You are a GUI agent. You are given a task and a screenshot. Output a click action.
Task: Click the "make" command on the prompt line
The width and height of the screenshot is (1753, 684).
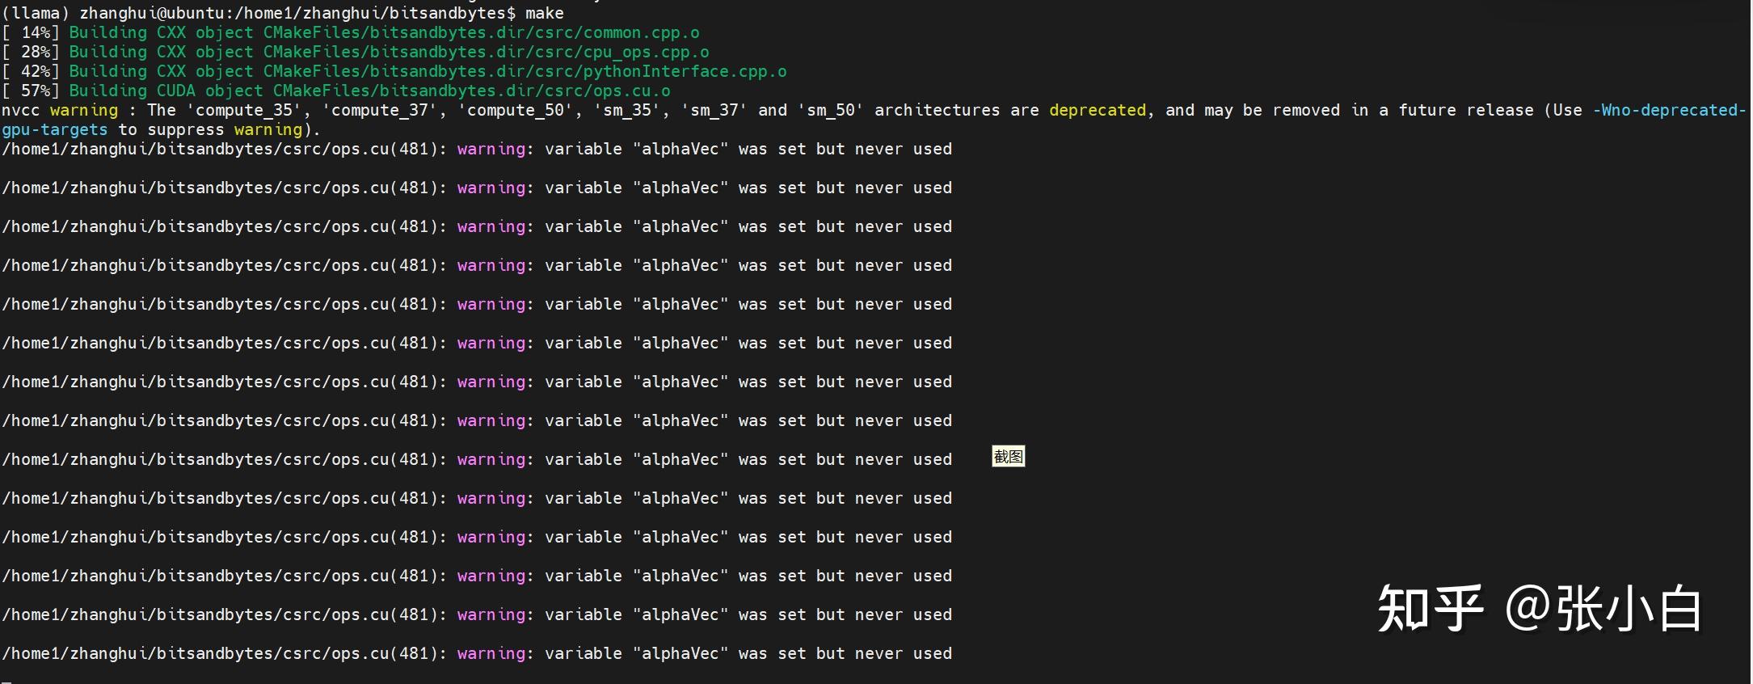[x=544, y=13]
